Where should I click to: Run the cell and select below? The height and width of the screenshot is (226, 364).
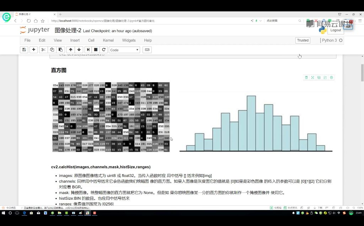tap(88, 50)
